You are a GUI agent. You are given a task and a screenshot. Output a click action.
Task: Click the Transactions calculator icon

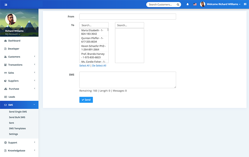tap(5, 65)
